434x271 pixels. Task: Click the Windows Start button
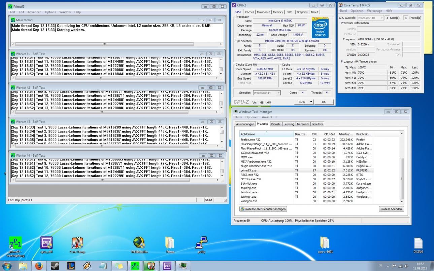(7, 266)
